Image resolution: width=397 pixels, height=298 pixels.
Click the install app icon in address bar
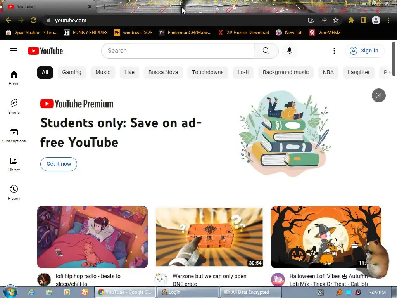tap(311, 20)
